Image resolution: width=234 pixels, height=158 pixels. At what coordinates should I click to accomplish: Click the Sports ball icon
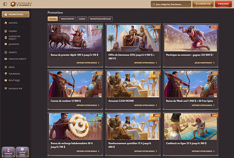(x=5, y=52)
